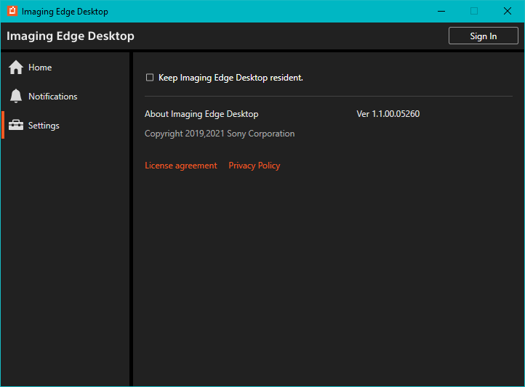Click the 'Keep Imaging Edge Desktop resident' label text
525x387 pixels.
231,78
